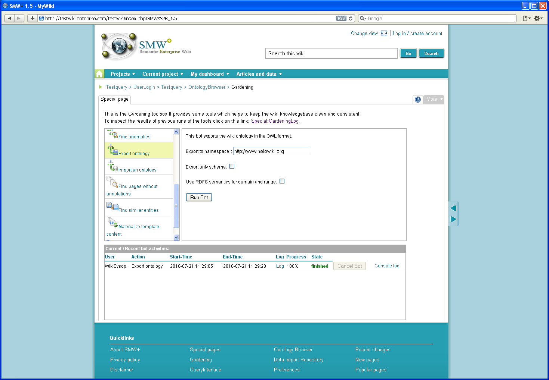
Task: Click the Change view expand icon
Action: [x=384, y=33]
